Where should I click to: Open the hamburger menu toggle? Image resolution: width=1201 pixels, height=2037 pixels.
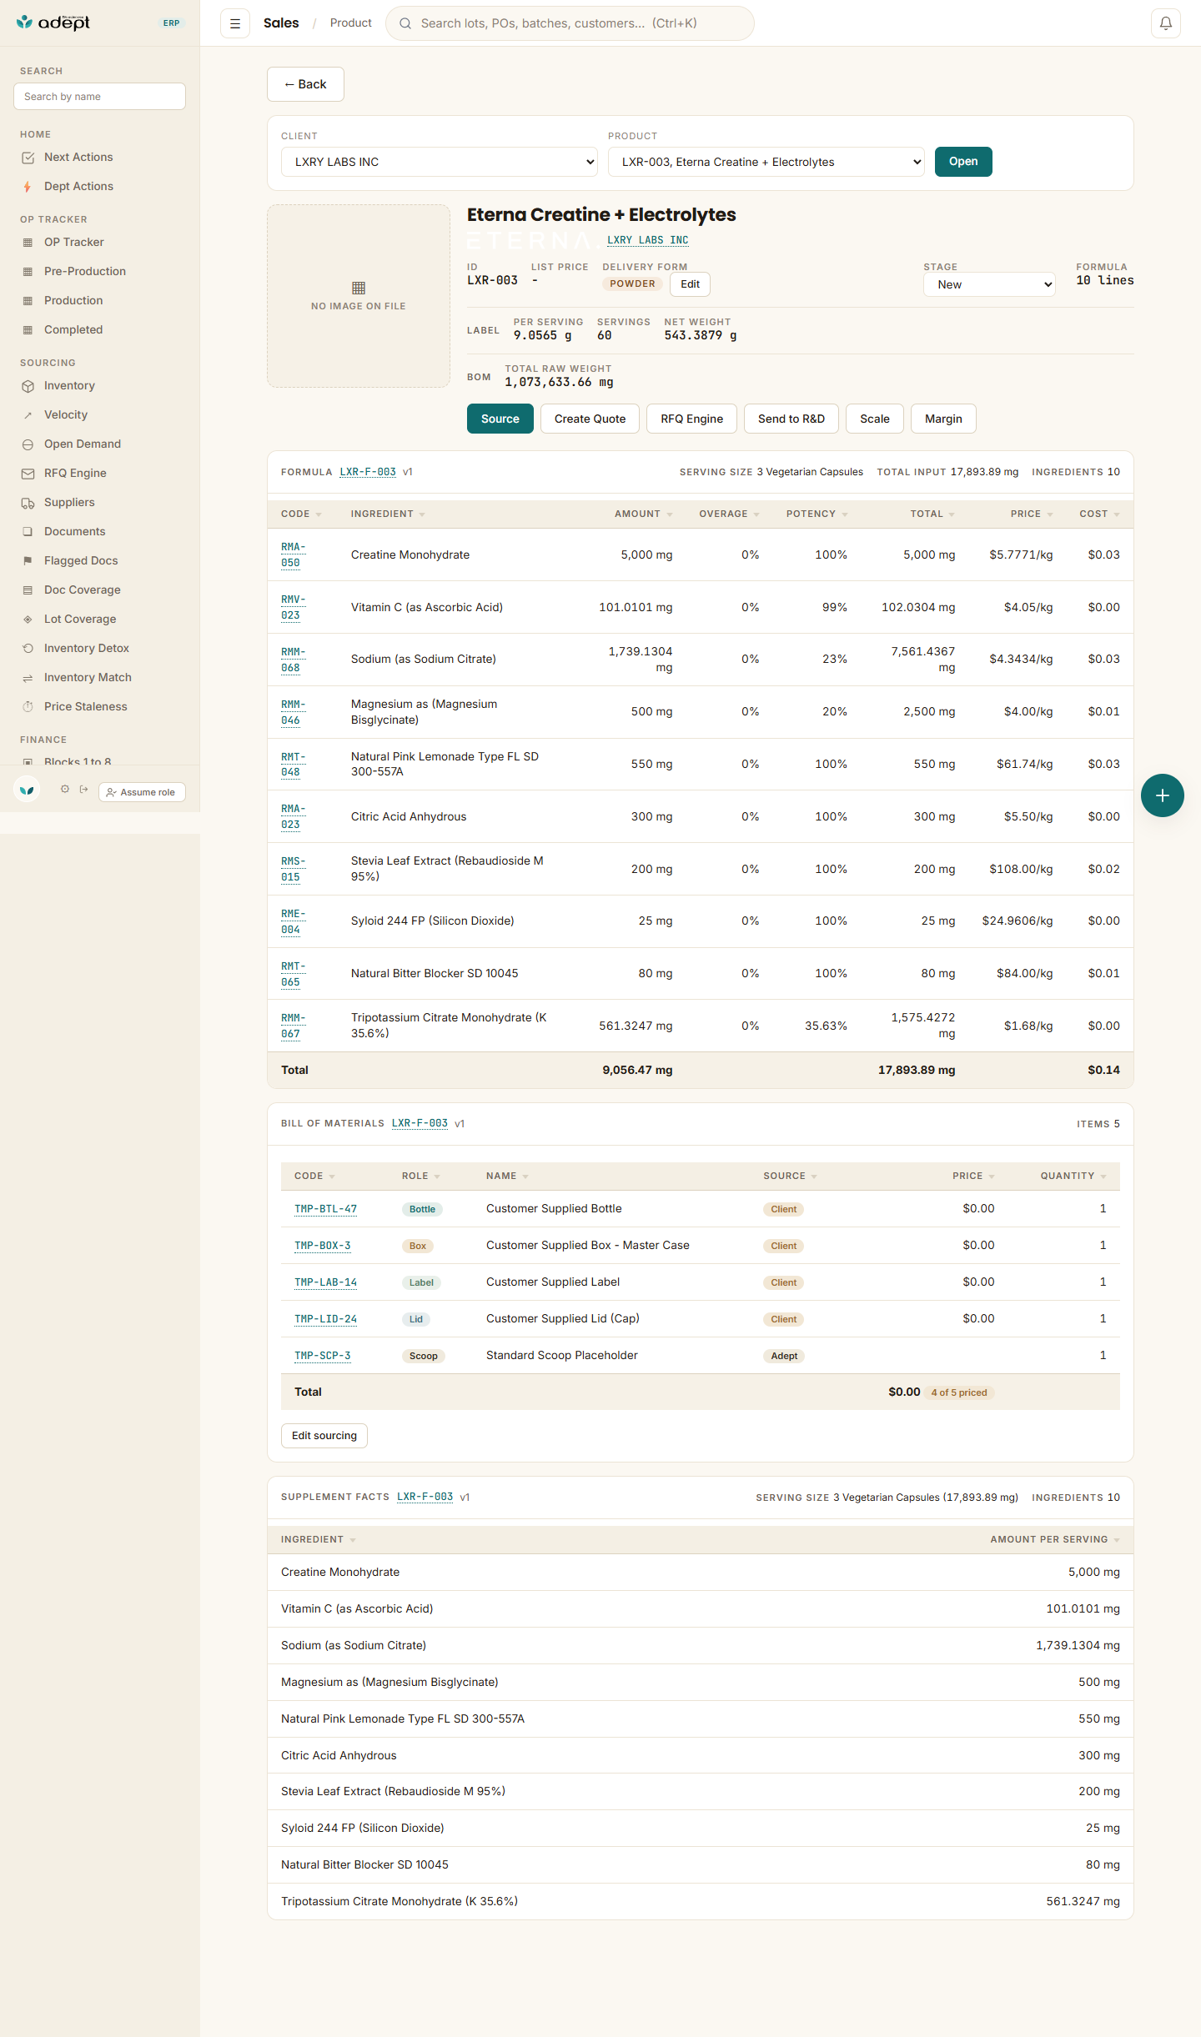[x=235, y=23]
